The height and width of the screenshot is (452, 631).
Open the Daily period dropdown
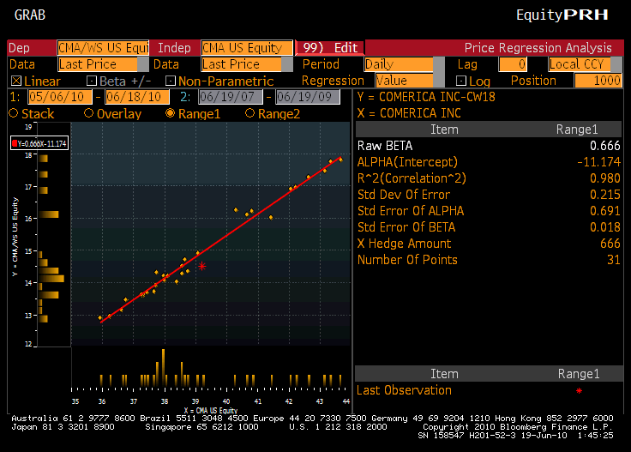pos(404,64)
